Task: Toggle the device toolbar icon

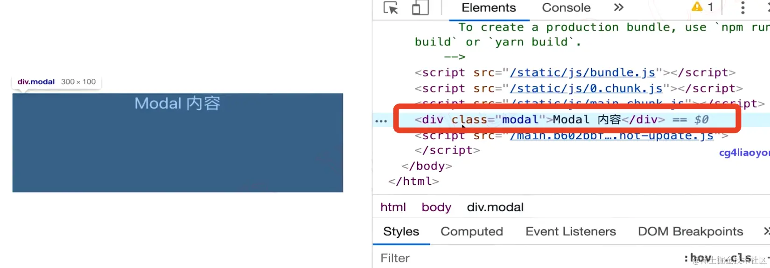Action: tap(420, 8)
